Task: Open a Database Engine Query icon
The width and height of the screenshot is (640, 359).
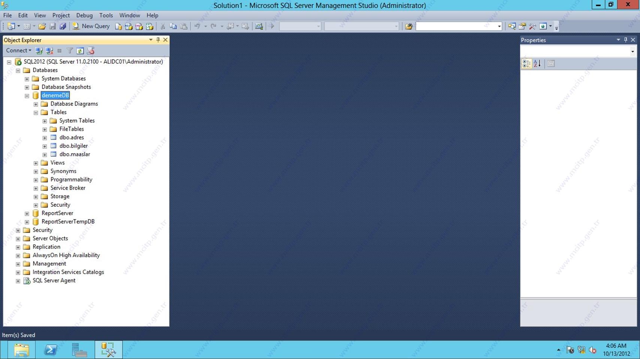Action: coord(118,26)
